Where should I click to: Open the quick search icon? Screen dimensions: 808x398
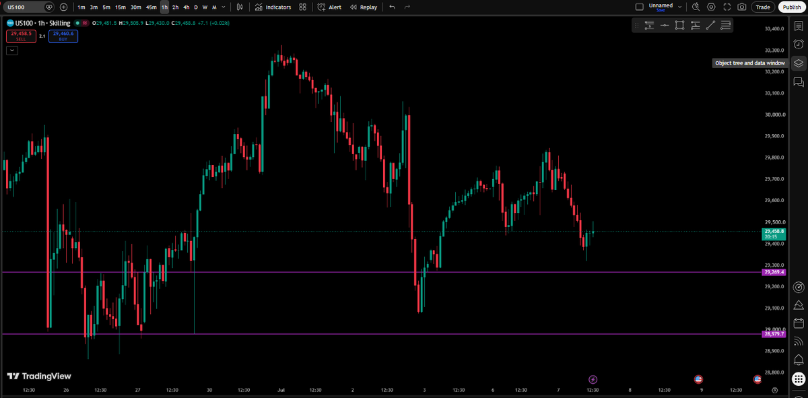pos(696,7)
